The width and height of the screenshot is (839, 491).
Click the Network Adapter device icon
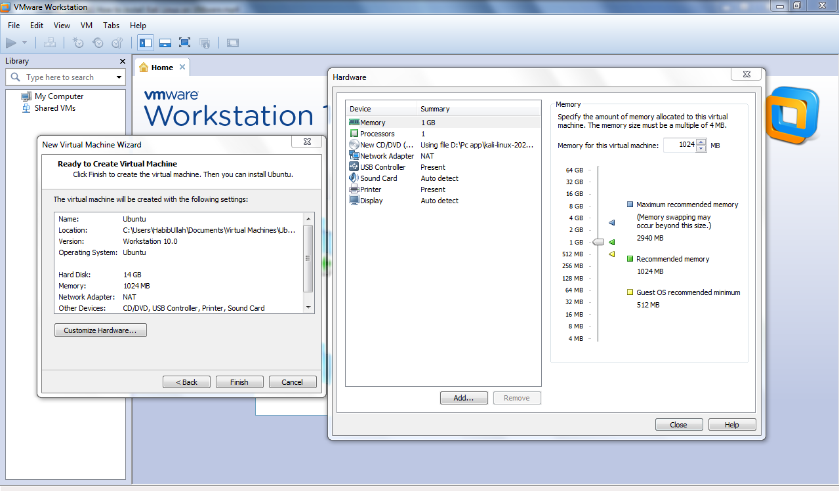click(x=354, y=156)
